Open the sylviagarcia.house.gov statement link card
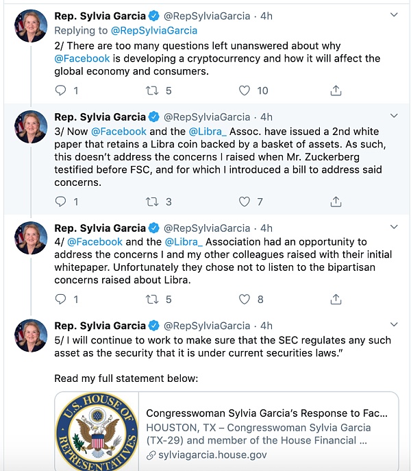411x471 pixels. pos(267,433)
